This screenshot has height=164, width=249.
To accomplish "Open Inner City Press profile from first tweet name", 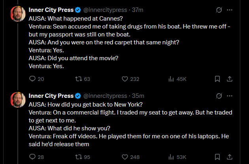I will (51, 10).
